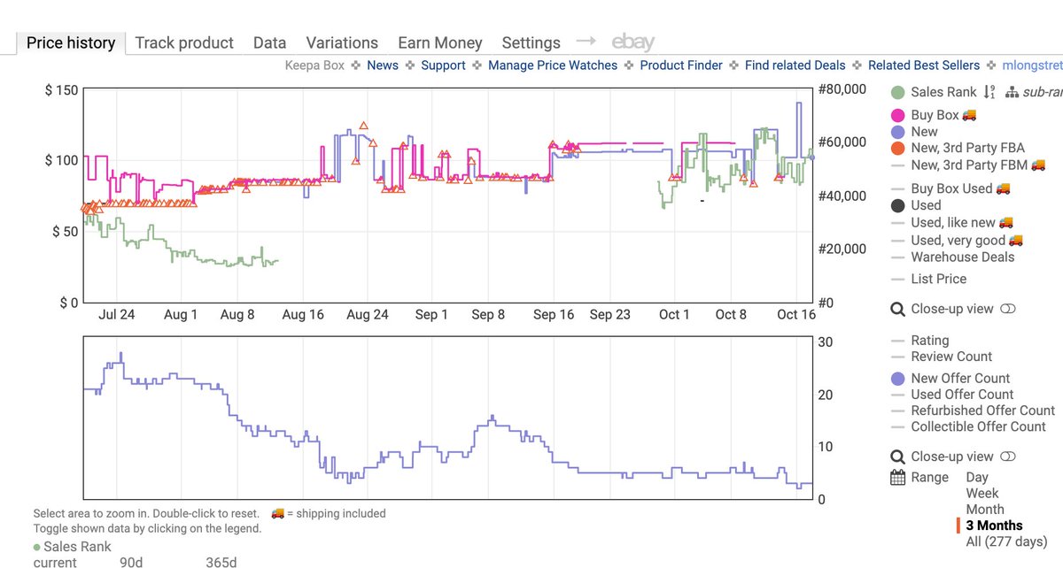Screen dimensions: 1063x568
Task: Toggle Rating series in legend
Action: (x=919, y=341)
